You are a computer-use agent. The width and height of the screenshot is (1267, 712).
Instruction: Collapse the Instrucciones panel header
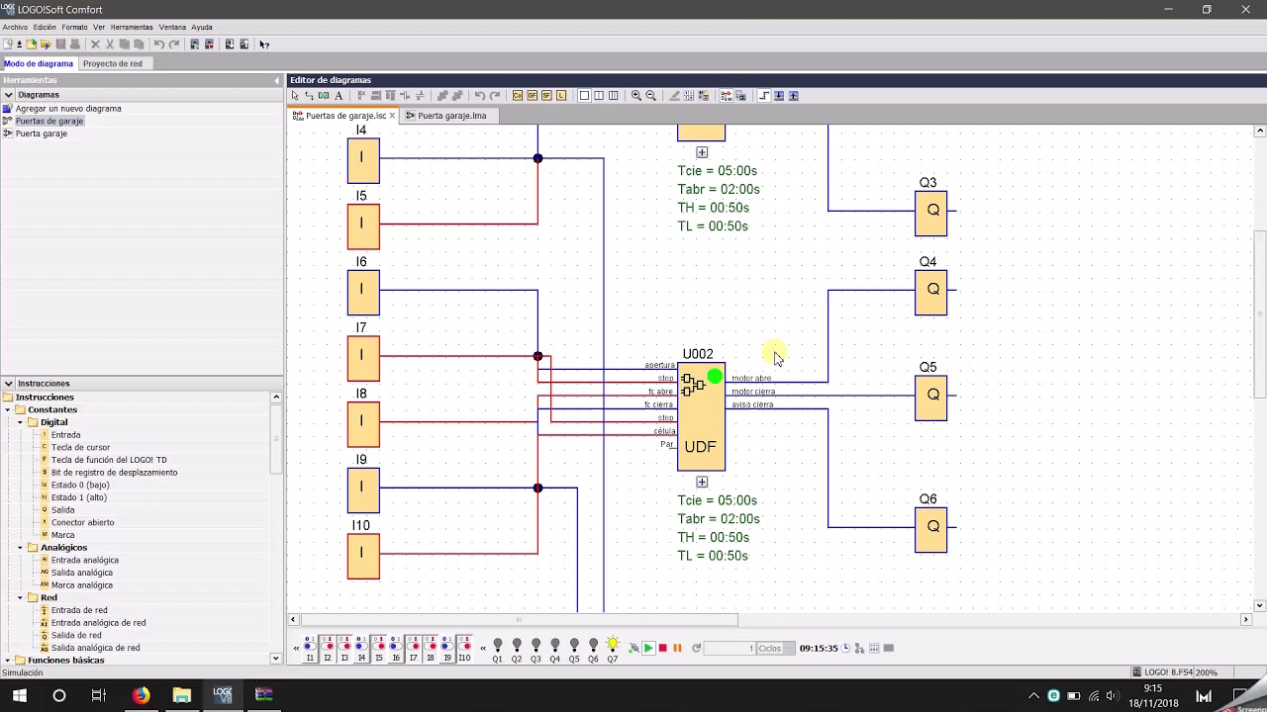tap(8, 384)
